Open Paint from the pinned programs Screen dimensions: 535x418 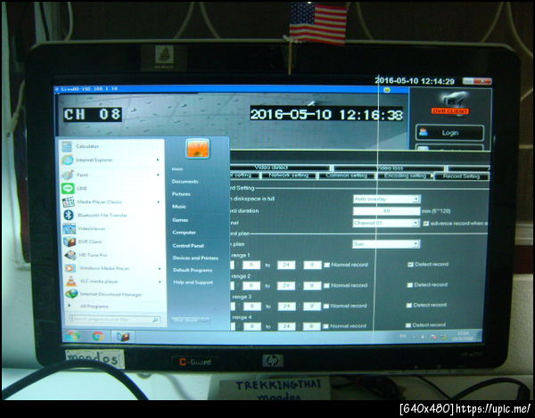[x=82, y=175]
